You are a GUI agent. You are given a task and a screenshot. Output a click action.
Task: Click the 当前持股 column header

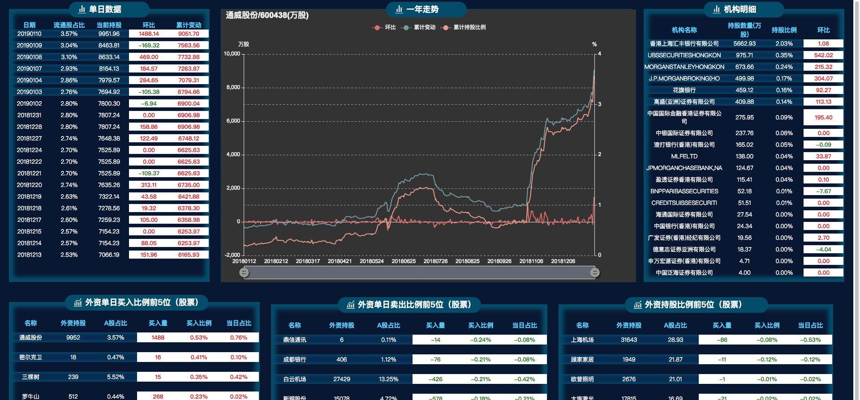click(109, 25)
